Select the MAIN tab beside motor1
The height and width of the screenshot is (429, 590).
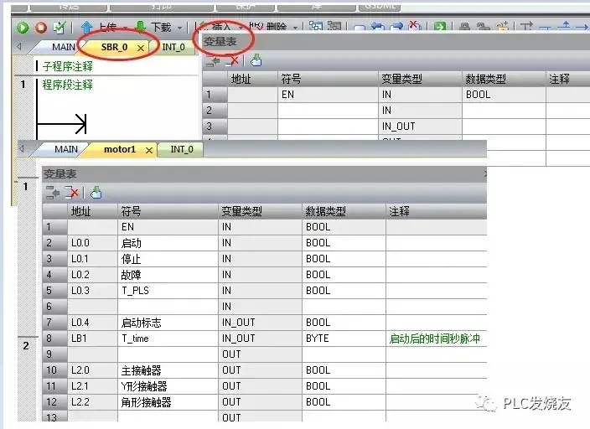coord(66,149)
